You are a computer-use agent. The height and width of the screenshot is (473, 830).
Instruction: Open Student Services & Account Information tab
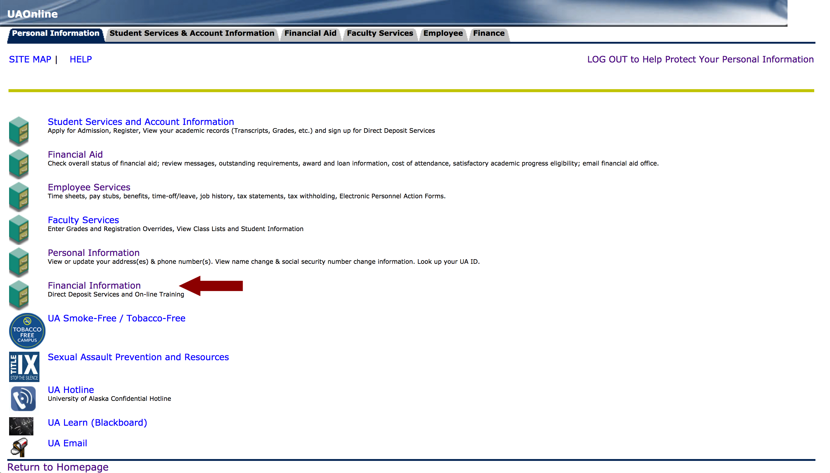tap(192, 33)
